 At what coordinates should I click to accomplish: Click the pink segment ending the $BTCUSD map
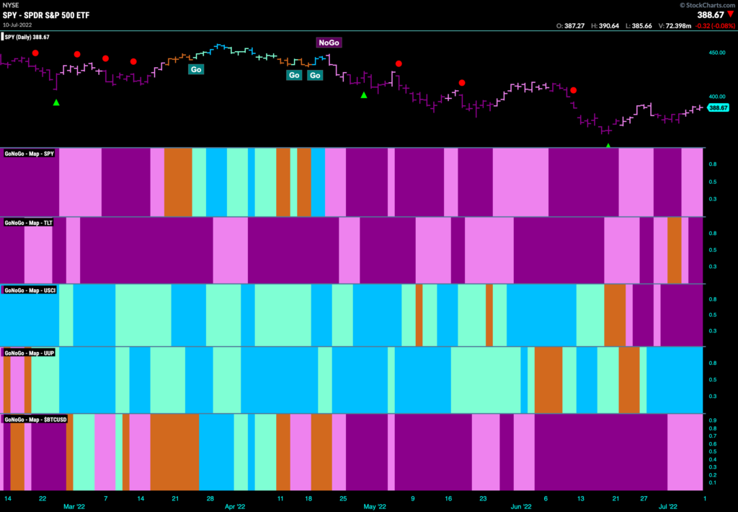click(685, 452)
